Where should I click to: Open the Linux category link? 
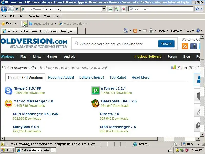pyautogui.click(x=37, y=57)
